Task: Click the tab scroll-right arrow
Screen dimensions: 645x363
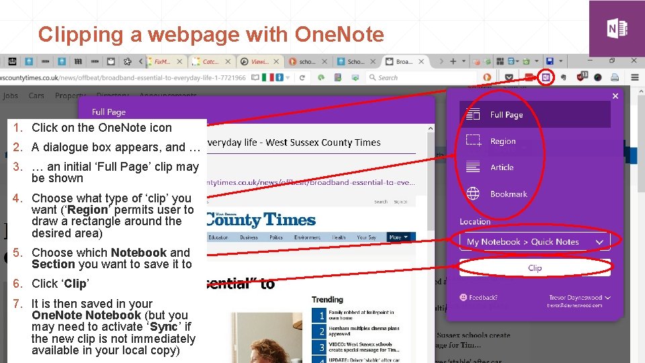Action: point(441,61)
